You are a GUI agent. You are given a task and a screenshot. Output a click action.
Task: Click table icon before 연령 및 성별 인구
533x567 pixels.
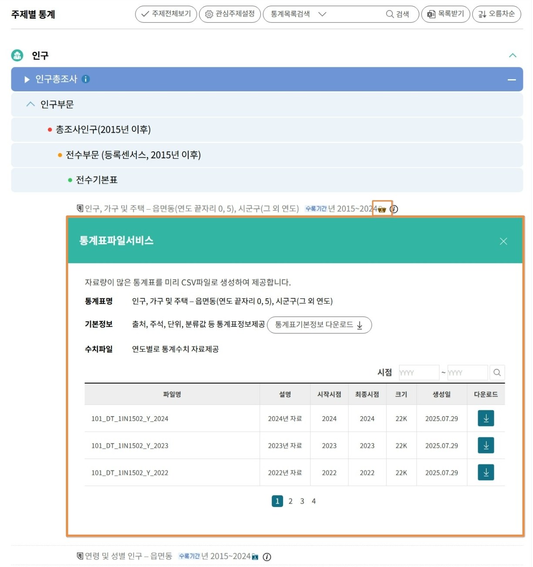coord(80,556)
